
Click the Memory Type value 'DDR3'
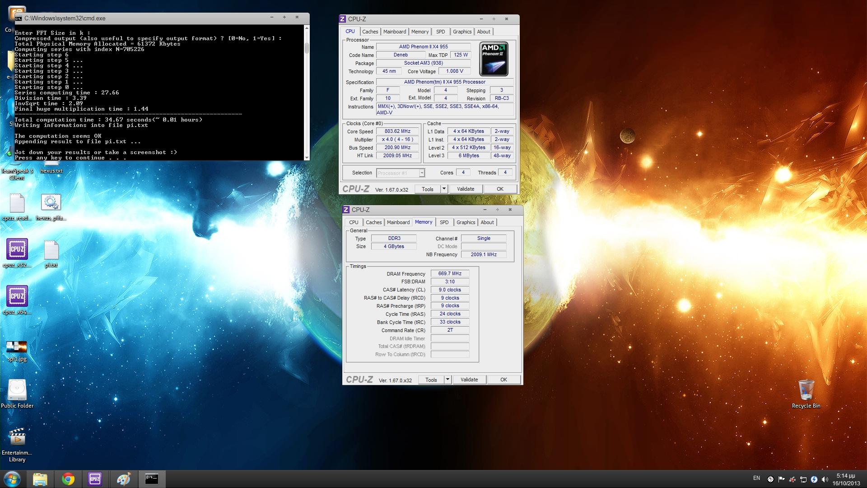pyautogui.click(x=394, y=238)
